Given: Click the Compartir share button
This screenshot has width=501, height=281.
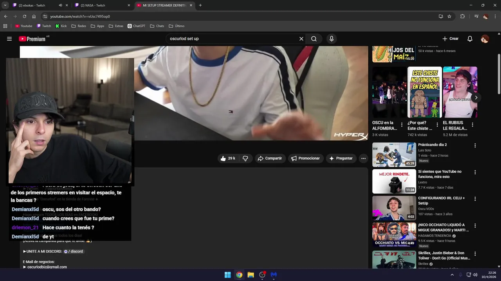Looking at the screenshot, I should (270, 158).
